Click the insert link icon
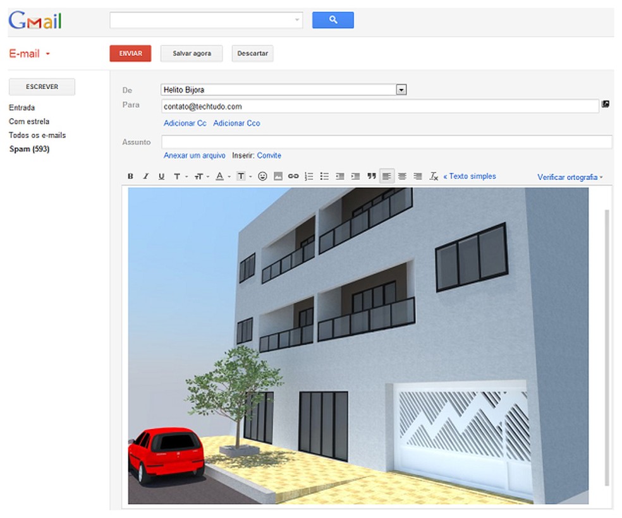The width and height of the screenshot is (622, 518). coord(293,176)
